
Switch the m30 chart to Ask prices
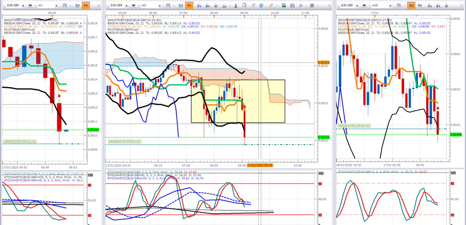pyautogui.click(x=420, y=6)
